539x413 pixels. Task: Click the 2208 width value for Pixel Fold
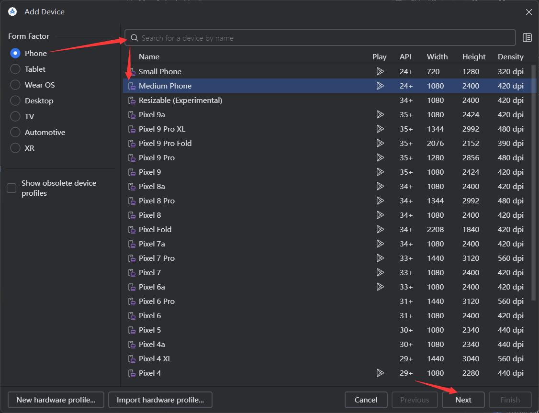coord(435,229)
